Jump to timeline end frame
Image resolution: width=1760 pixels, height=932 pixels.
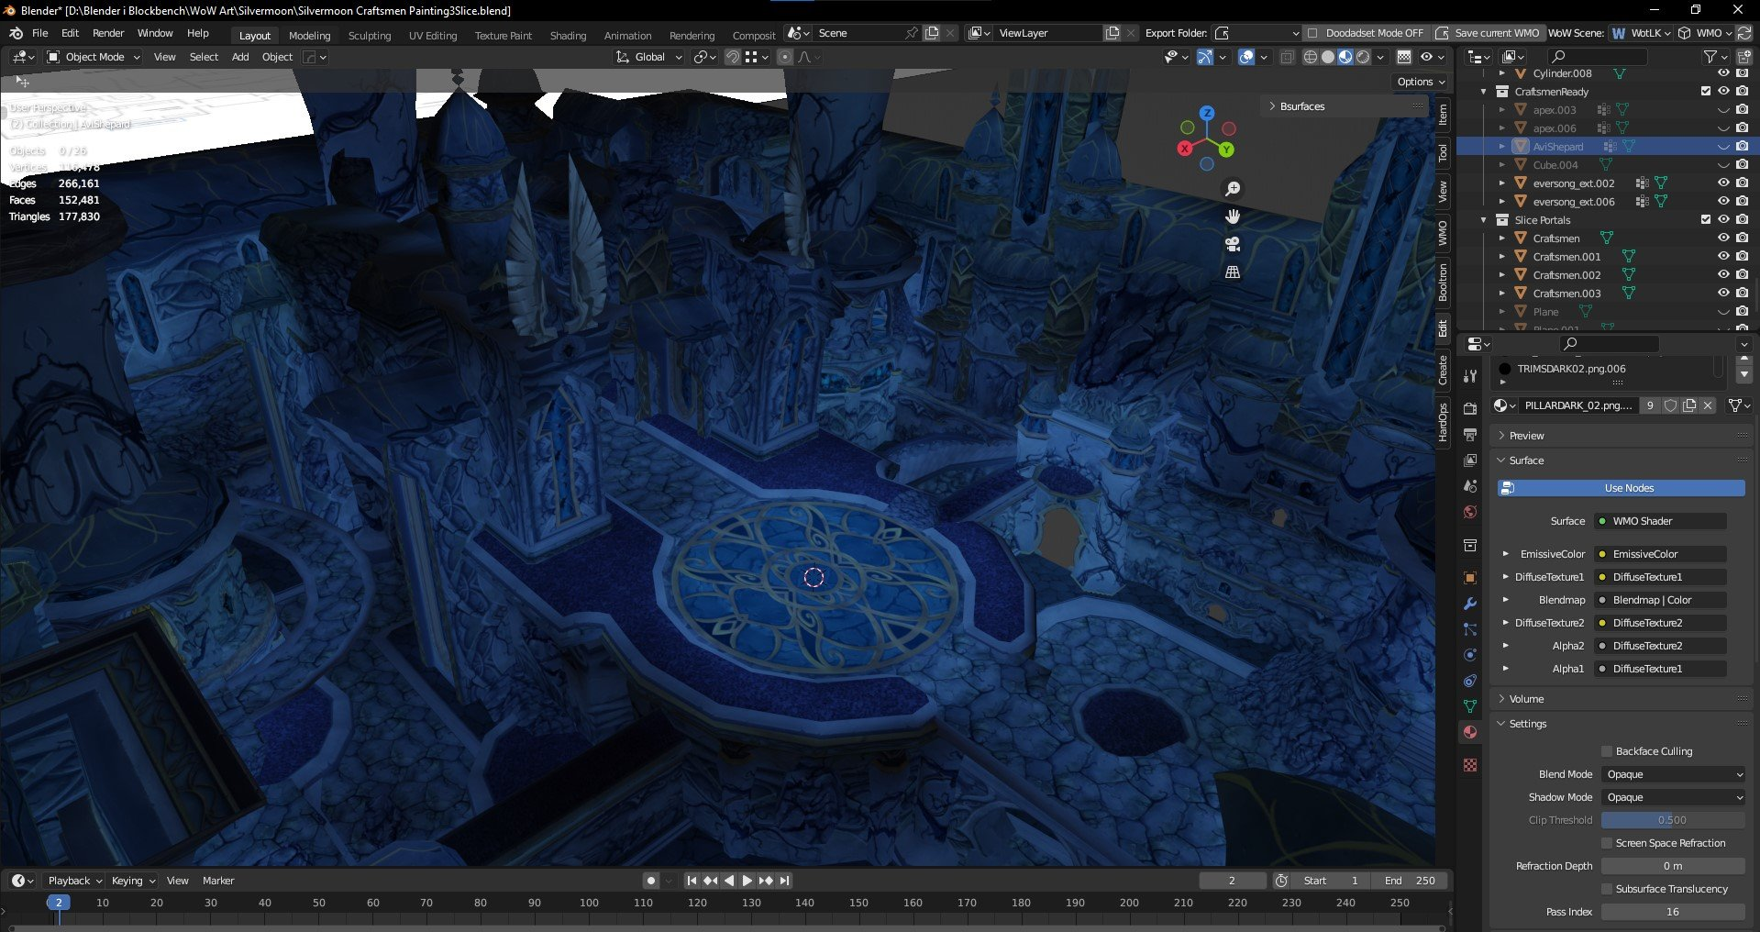click(785, 881)
